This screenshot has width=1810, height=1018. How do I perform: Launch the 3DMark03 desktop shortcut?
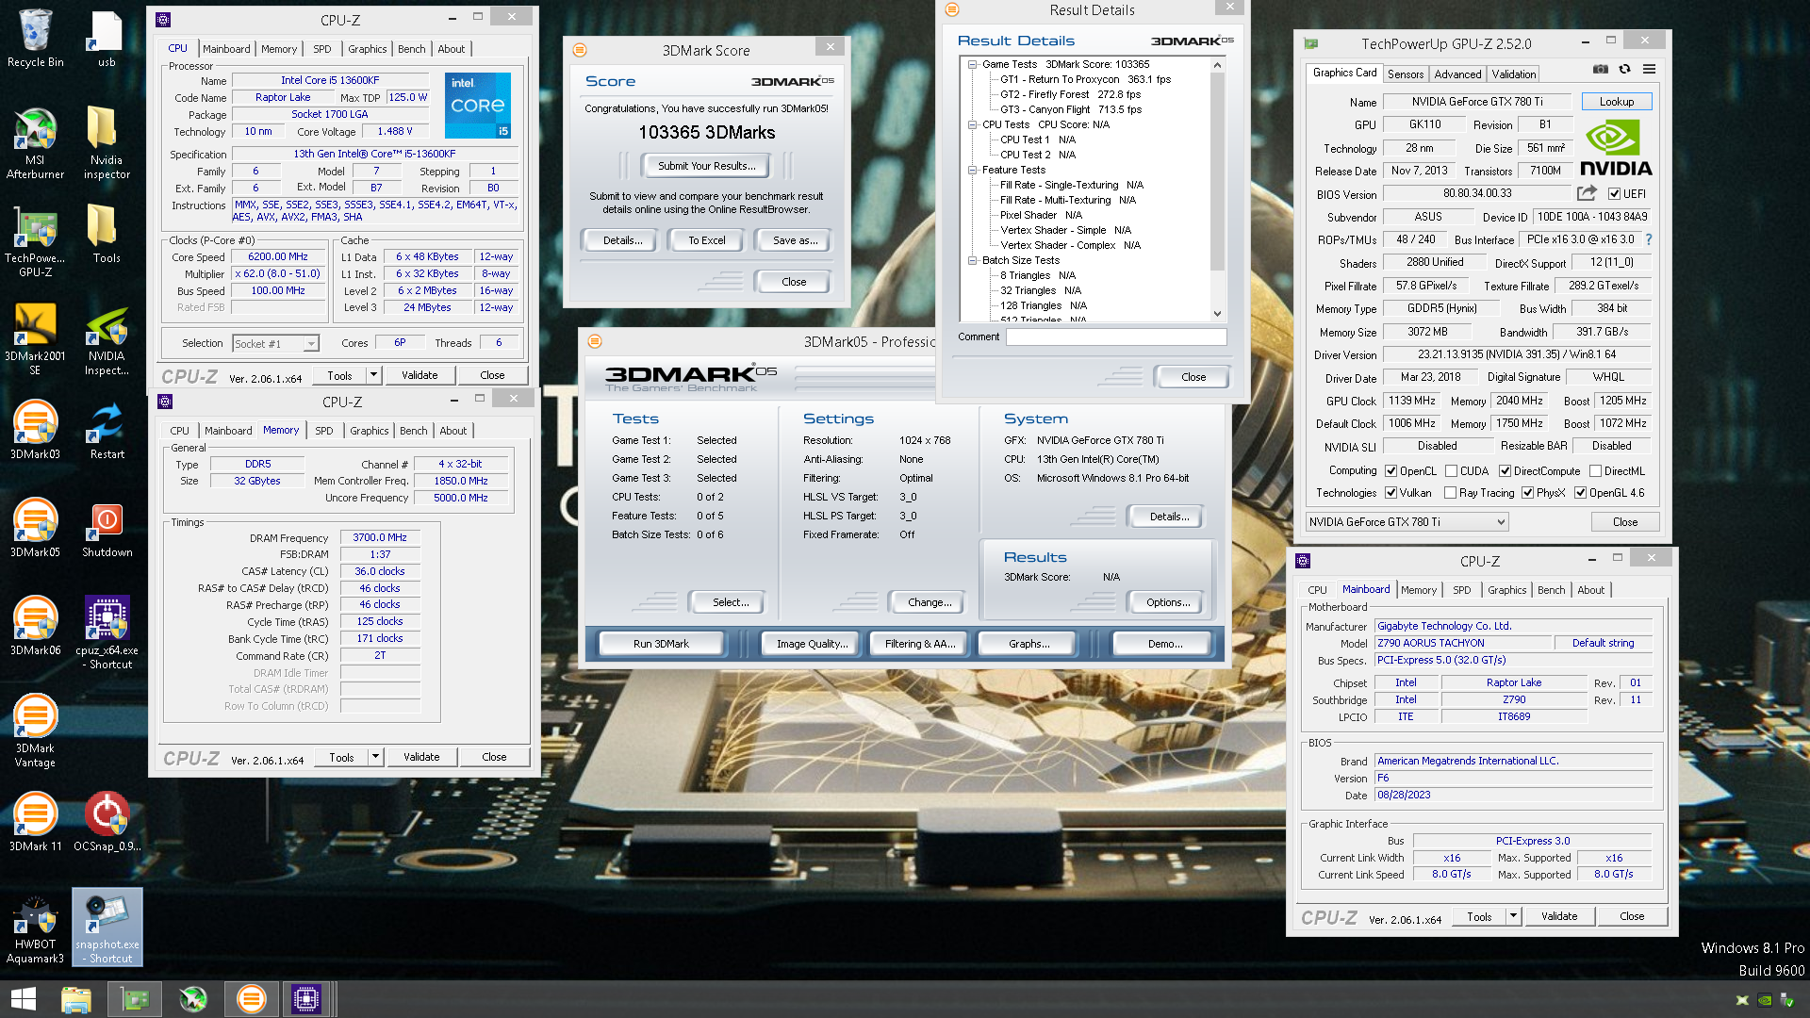coord(35,431)
